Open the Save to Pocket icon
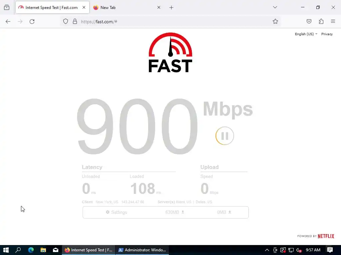Image resolution: width=341 pixels, height=255 pixels. point(309,21)
